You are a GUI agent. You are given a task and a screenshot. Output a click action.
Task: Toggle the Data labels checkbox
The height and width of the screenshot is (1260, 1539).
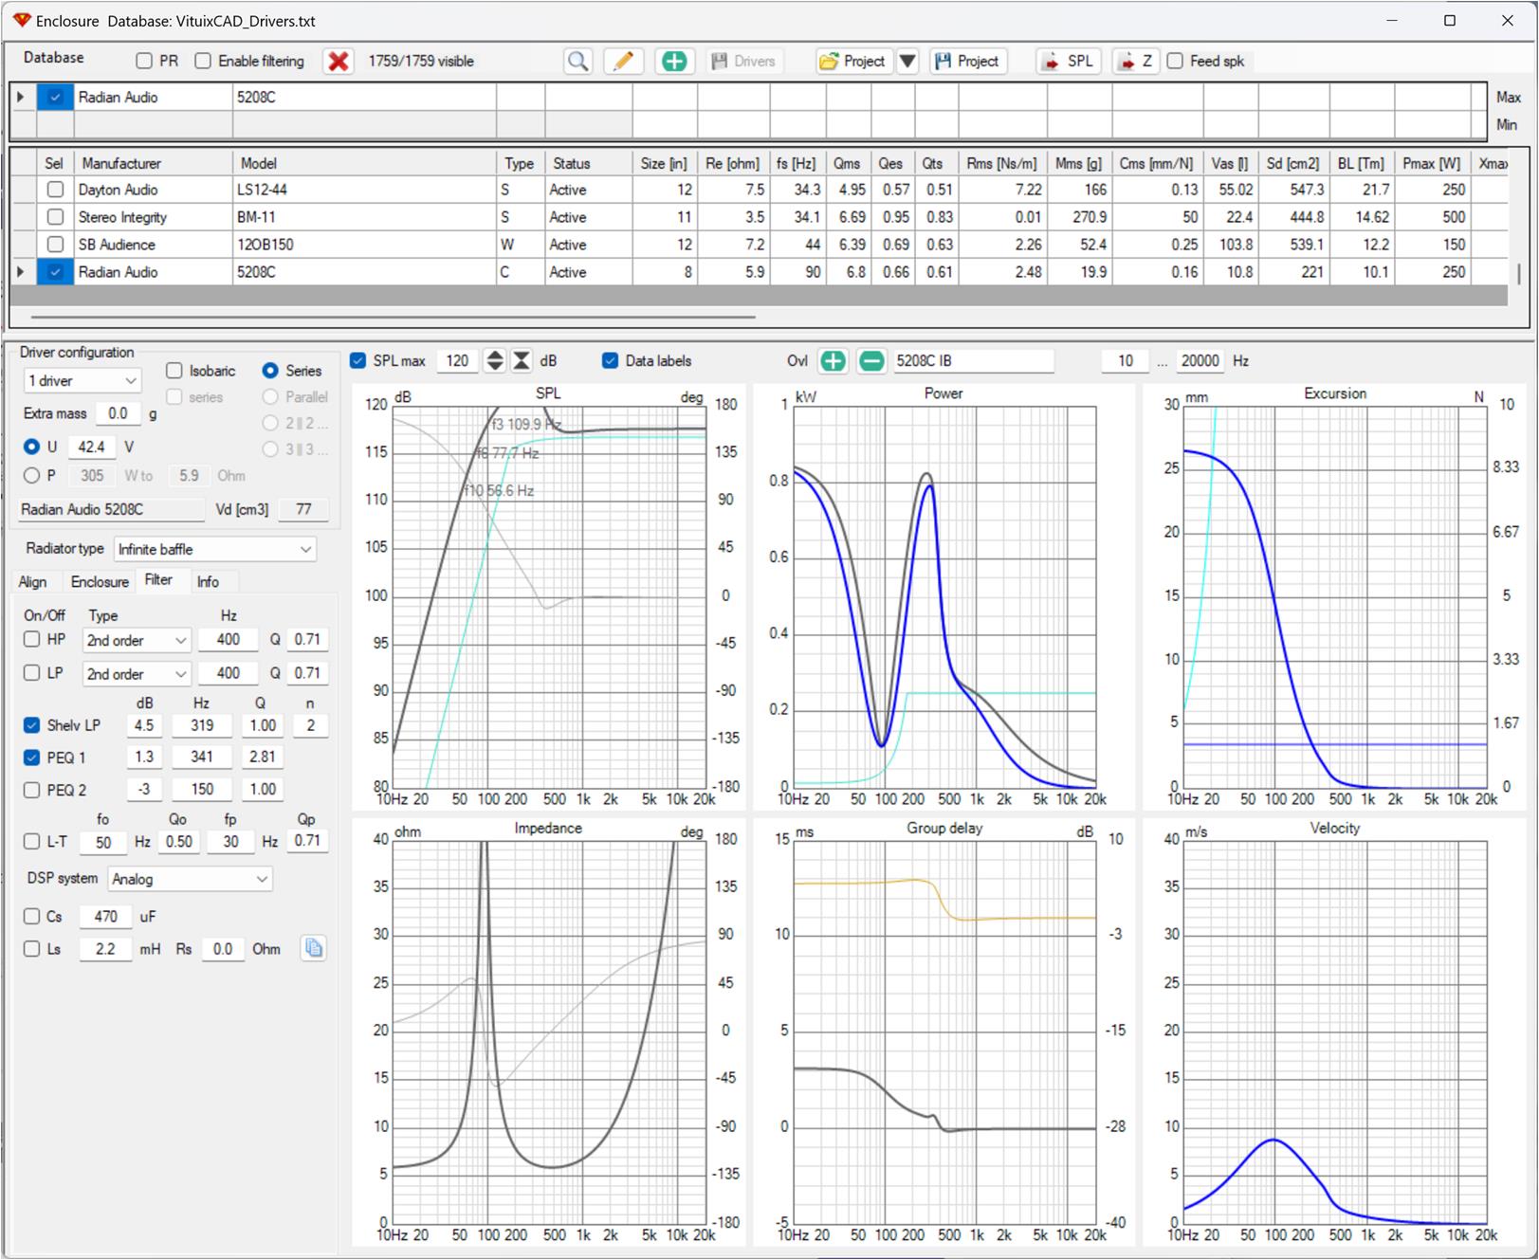click(x=611, y=361)
